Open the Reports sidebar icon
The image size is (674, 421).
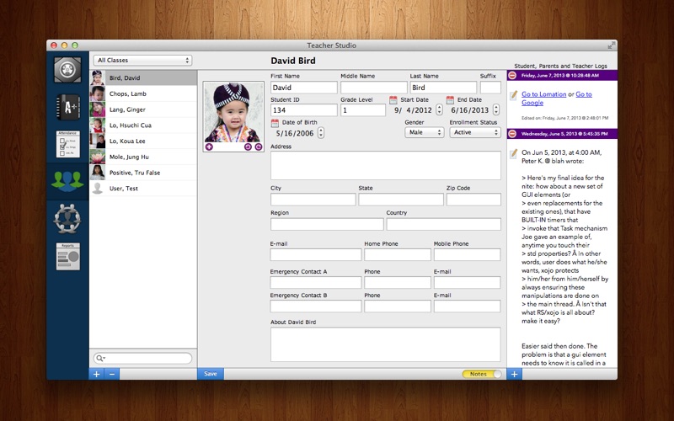(x=67, y=254)
